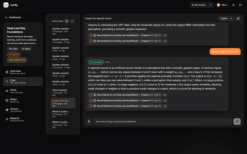Click the Assess target icon in sidebar

(7, 110)
